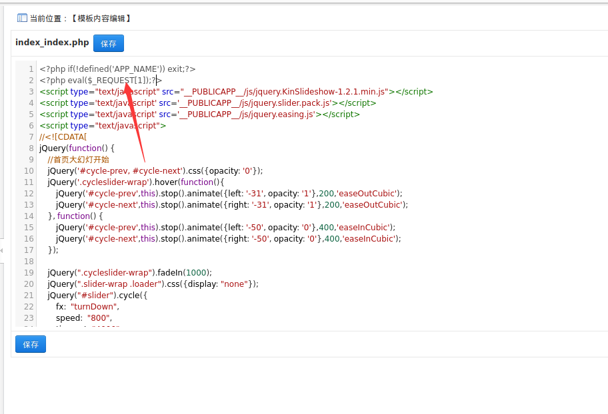This screenshot has width=608, height=414.
Task: Select the 模板内容编辑 breadcrumb text
Action: (101, 18)
